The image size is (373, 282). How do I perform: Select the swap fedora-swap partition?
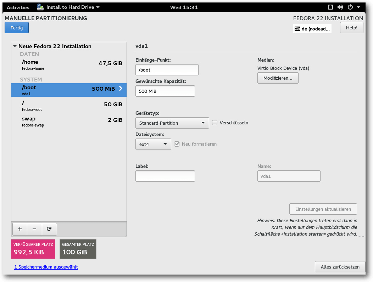[69, 121]
